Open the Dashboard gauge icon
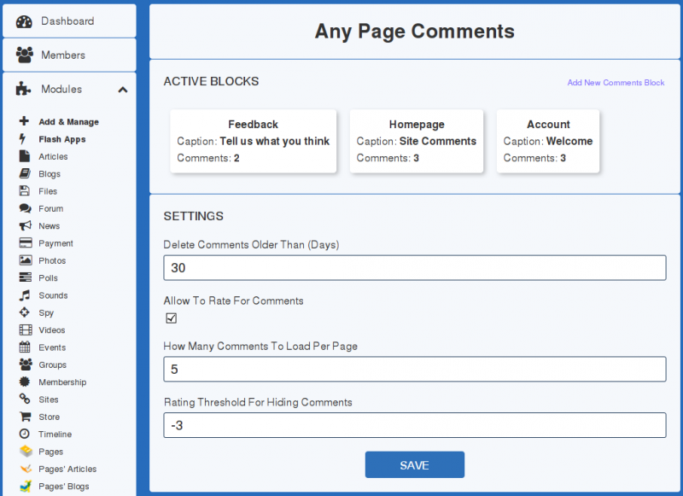Screen dimensions: 683x496 pos(24,21)
